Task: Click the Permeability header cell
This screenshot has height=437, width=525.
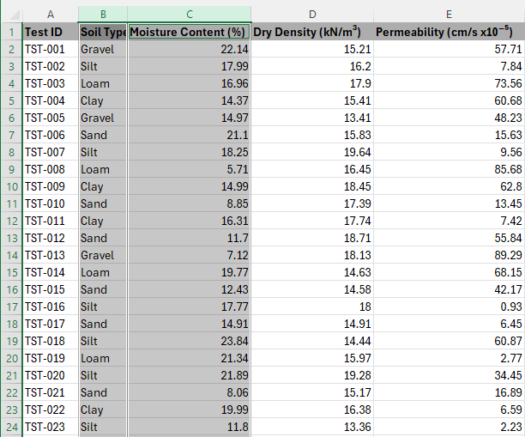Action: (449, 32)
